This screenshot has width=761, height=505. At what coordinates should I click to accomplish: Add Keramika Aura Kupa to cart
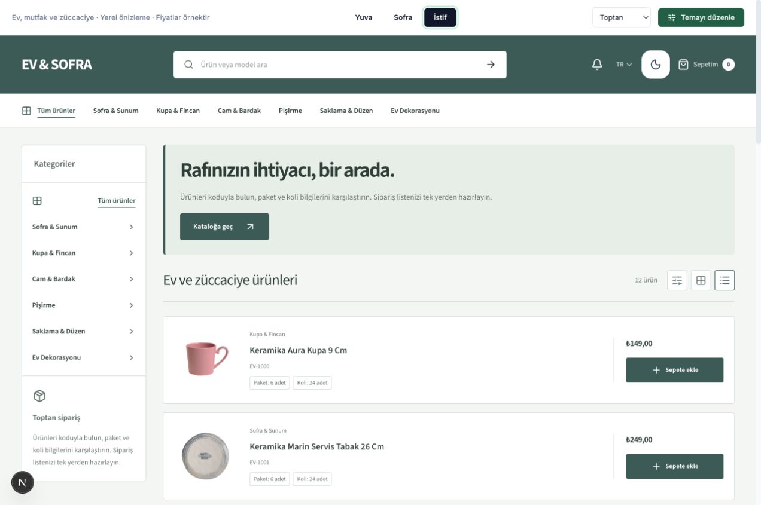point(675,370)
